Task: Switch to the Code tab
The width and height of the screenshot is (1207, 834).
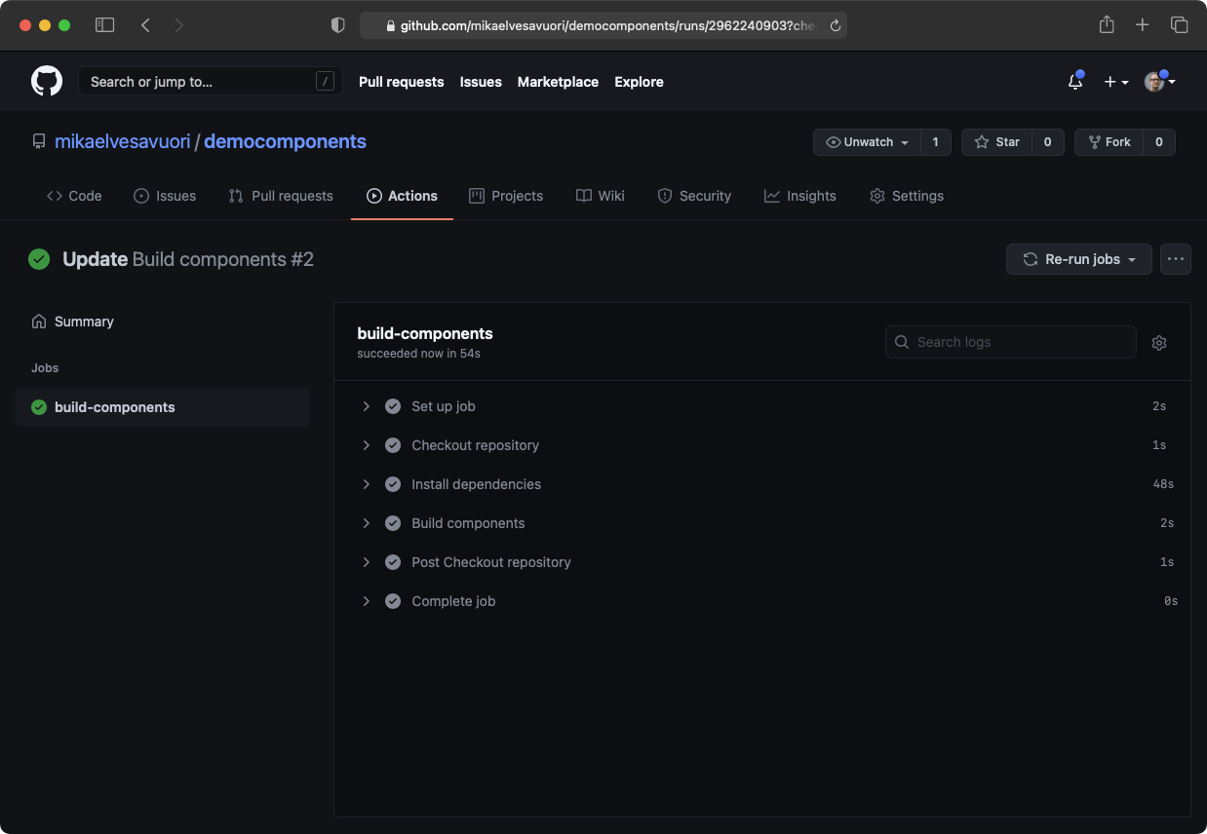Action: 74,196
